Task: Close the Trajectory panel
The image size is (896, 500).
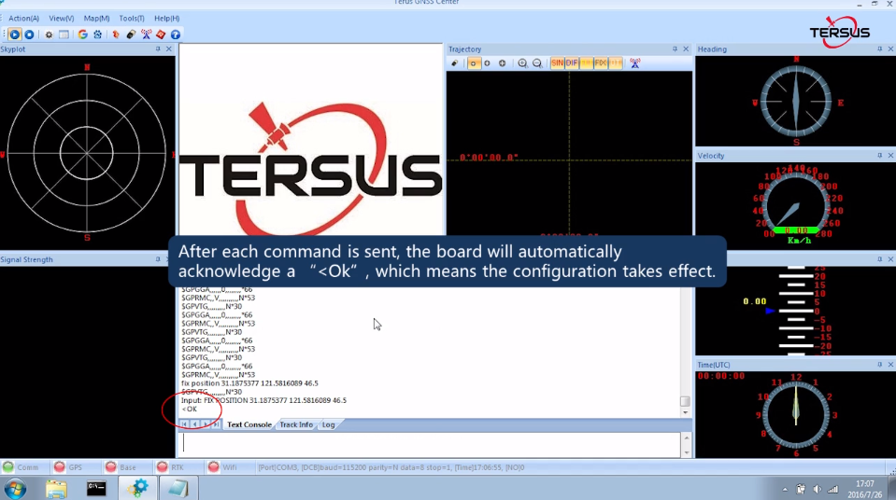Action: [x=686, y=49]
